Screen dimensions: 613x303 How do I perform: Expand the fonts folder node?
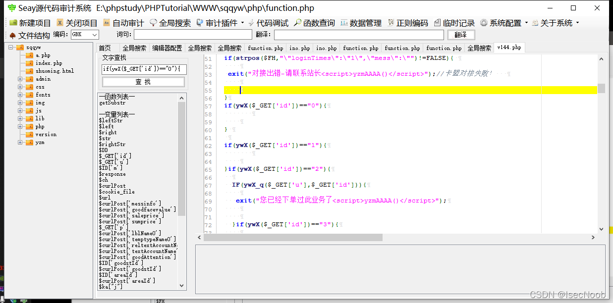click(x=20, y=95)
